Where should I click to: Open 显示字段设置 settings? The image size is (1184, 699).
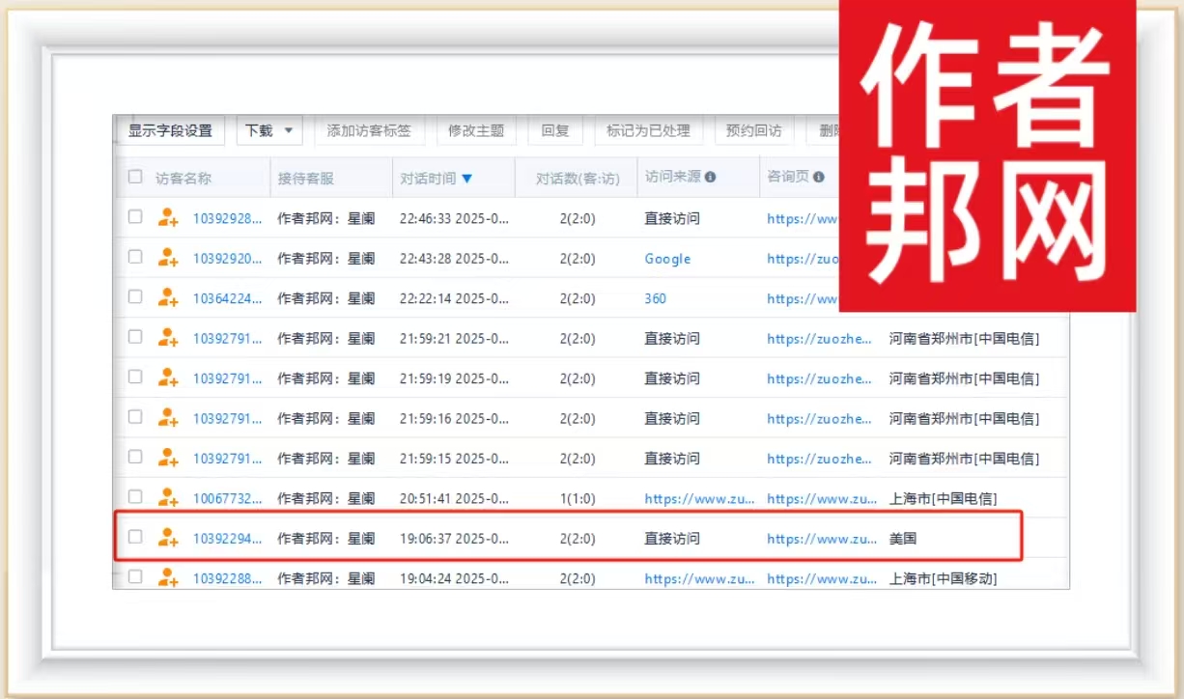coord(170,130)
